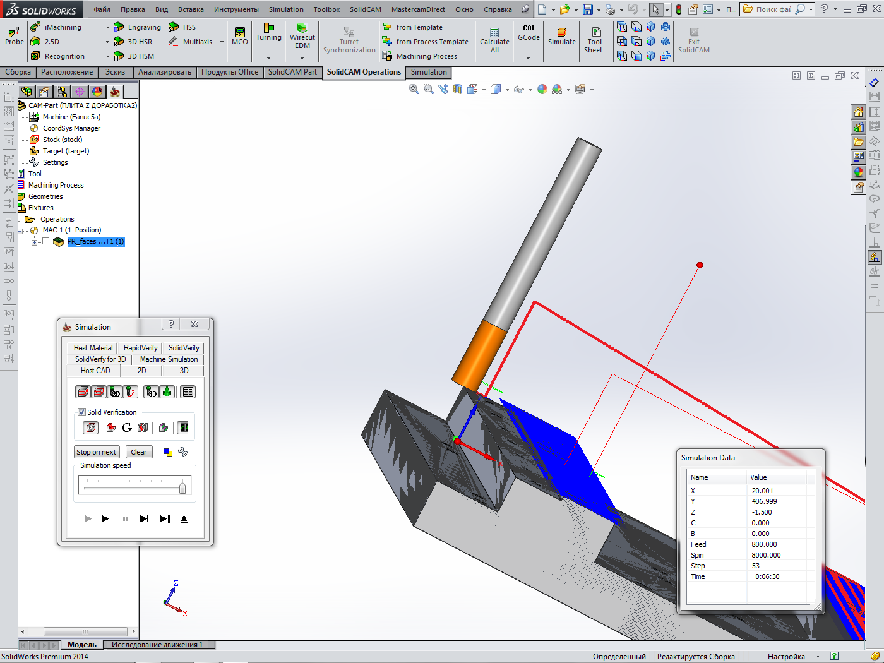
Task: Click the Save icon in the title toolbar
Action: click(x=588, y=9)
